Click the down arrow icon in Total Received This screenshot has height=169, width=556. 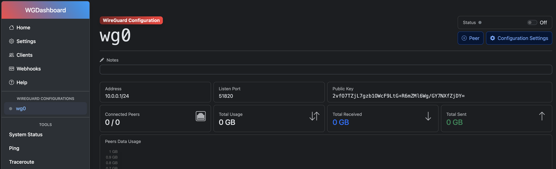(x=428, y=116)
